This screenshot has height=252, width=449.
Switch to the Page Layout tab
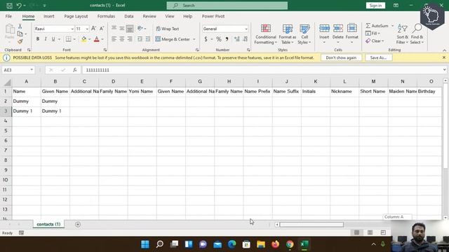pyautogui.click(x=76, y=16)
